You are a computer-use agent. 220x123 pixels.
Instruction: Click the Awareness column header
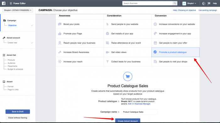65,16
